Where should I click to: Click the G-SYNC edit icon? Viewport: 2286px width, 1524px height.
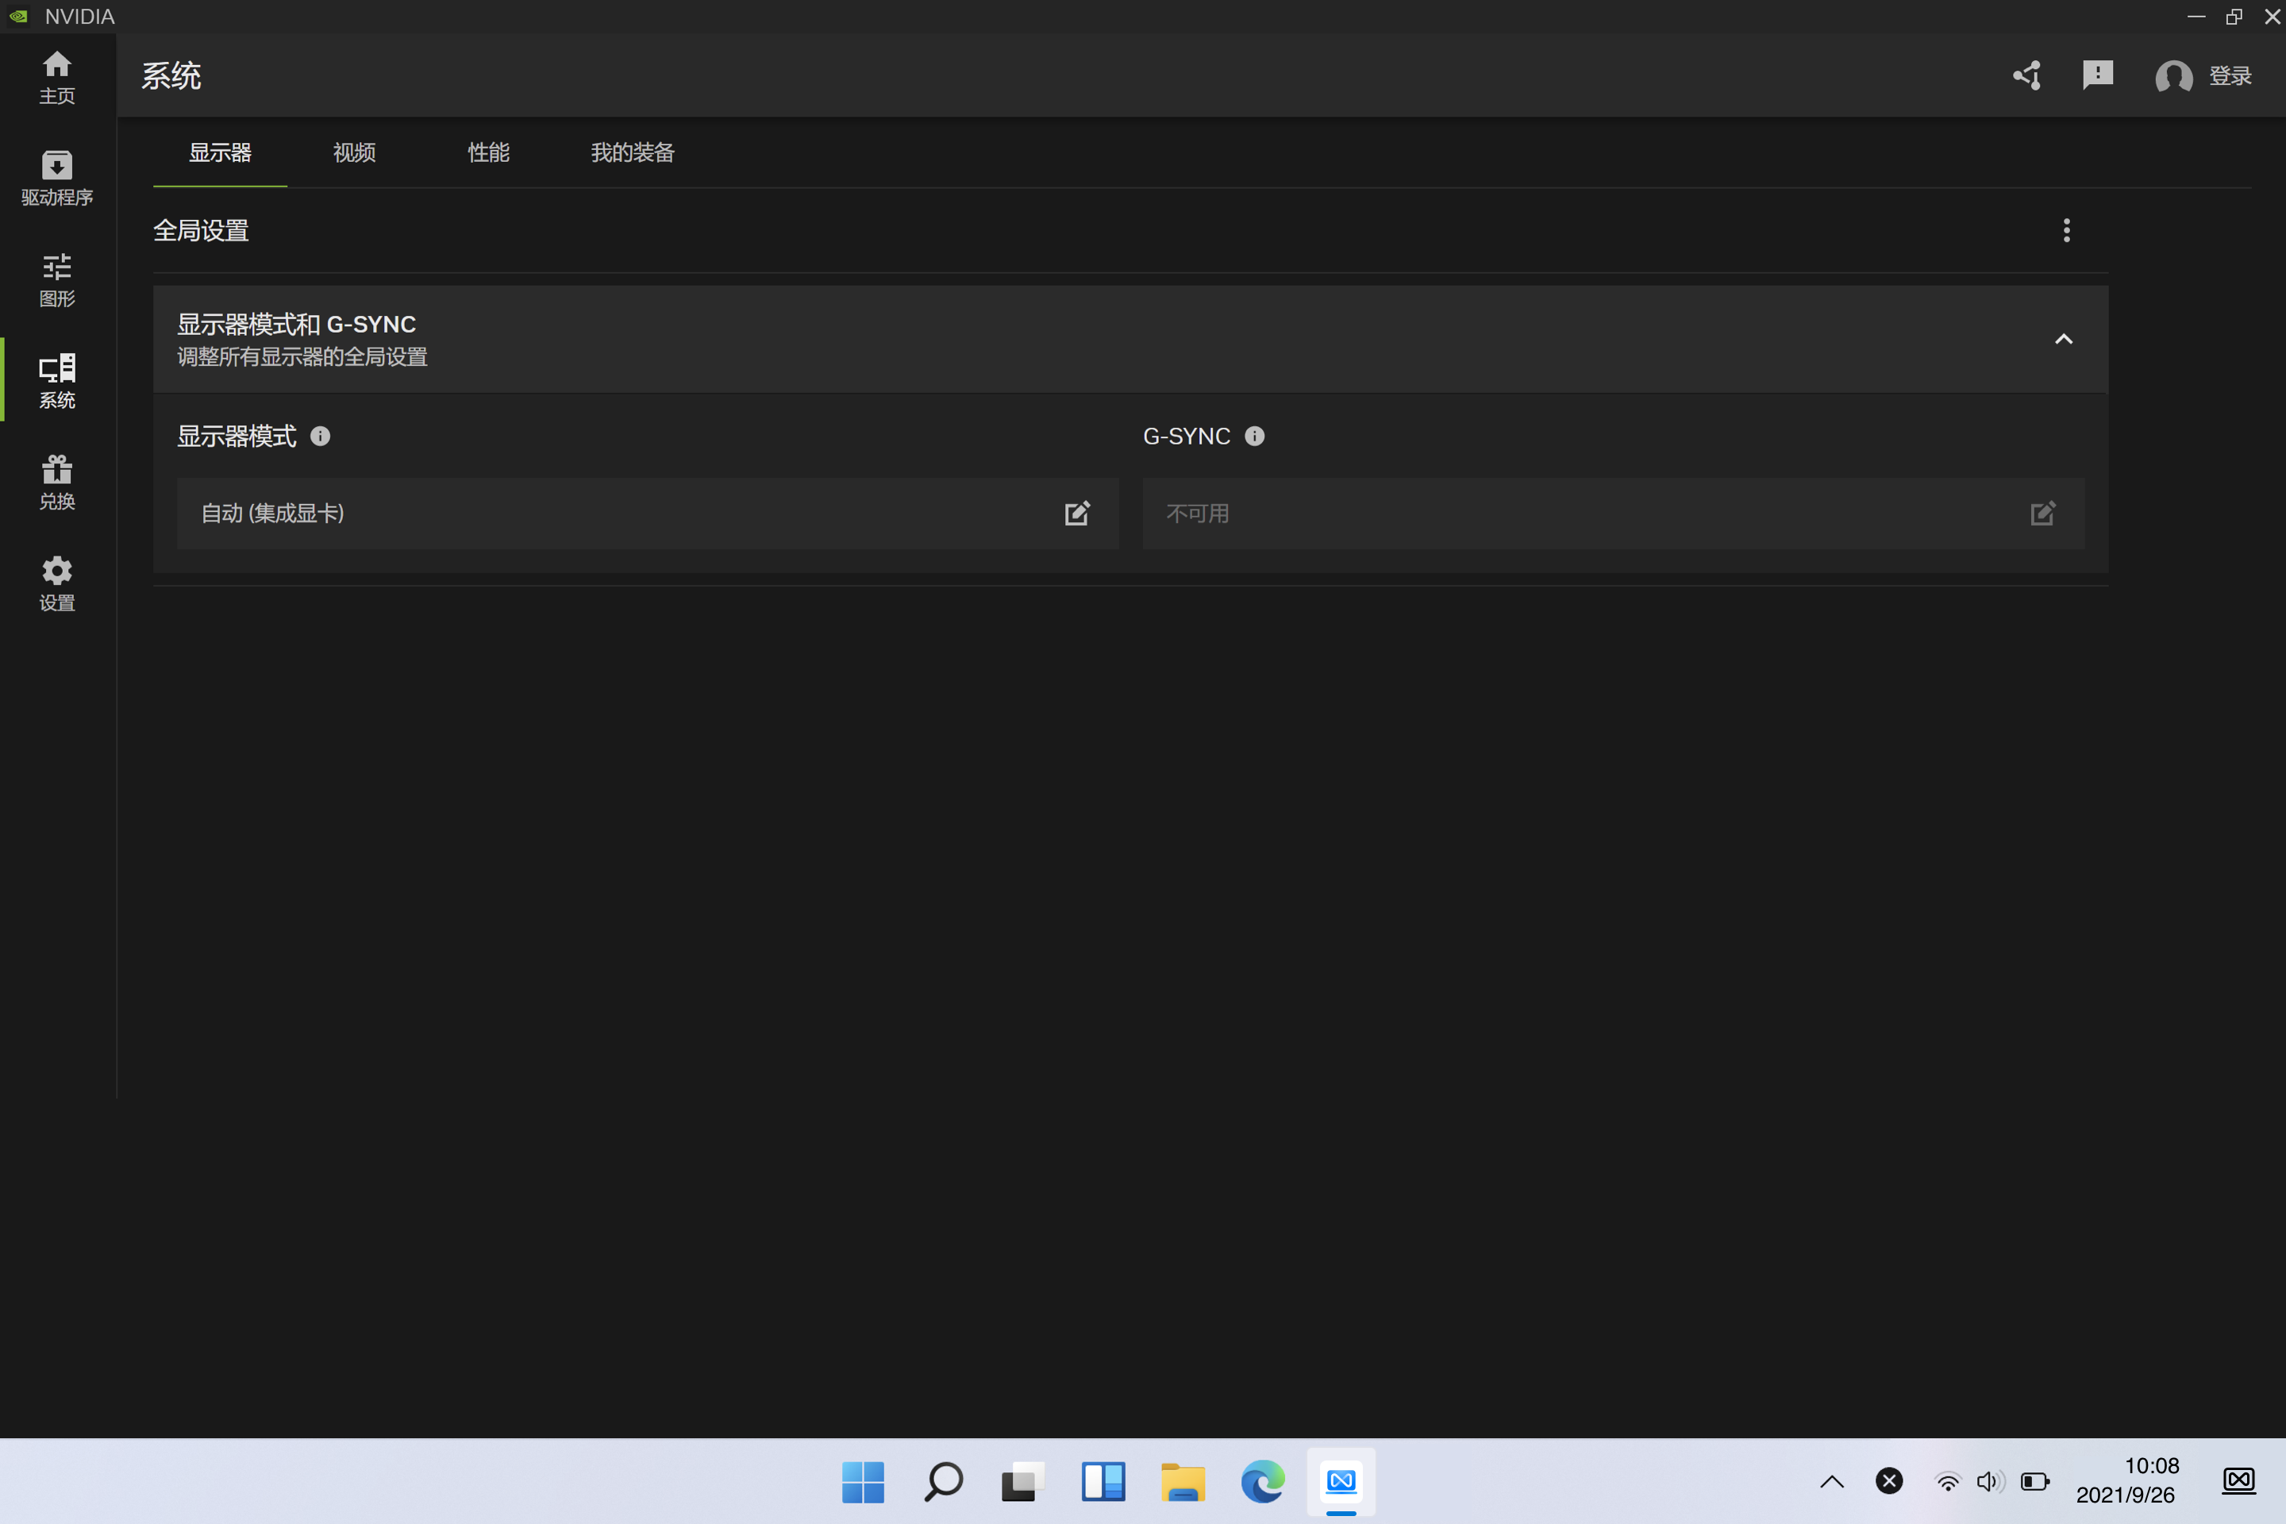click(x=2043, y=514)
